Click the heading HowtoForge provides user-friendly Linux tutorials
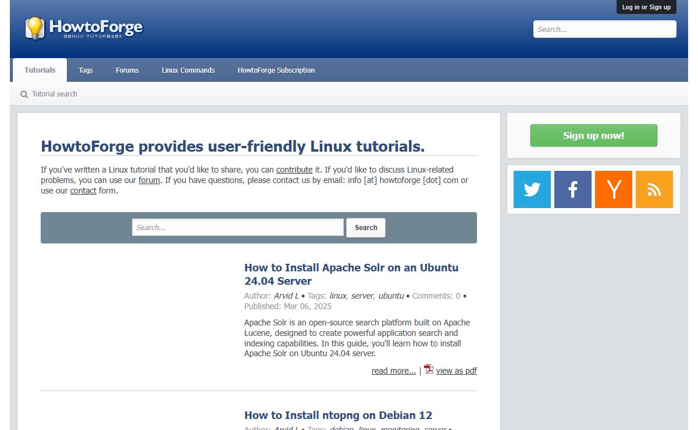The image size is (698, 430). point(233,146)
